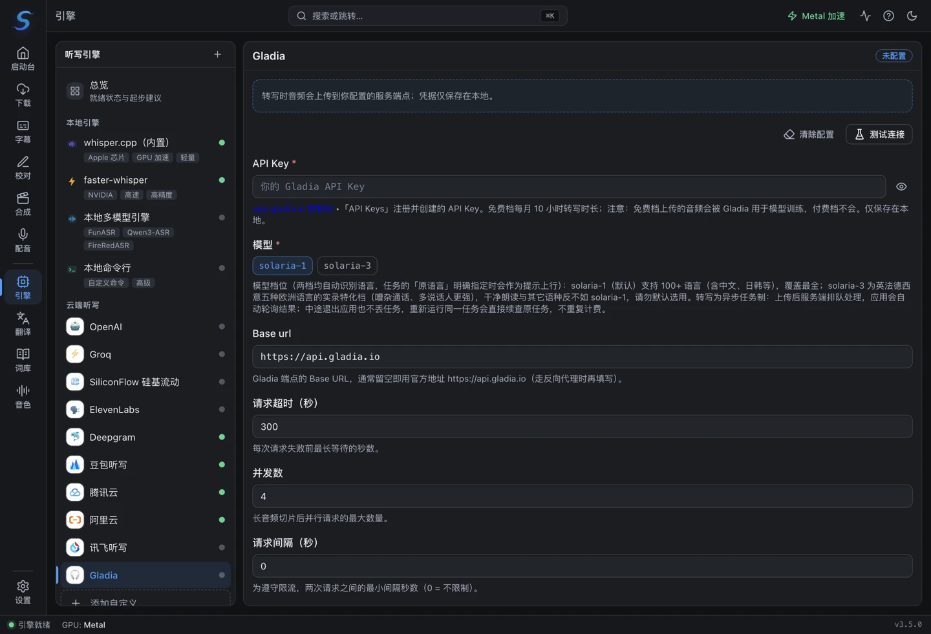Add a new engine with plus icon

(217, 54)
